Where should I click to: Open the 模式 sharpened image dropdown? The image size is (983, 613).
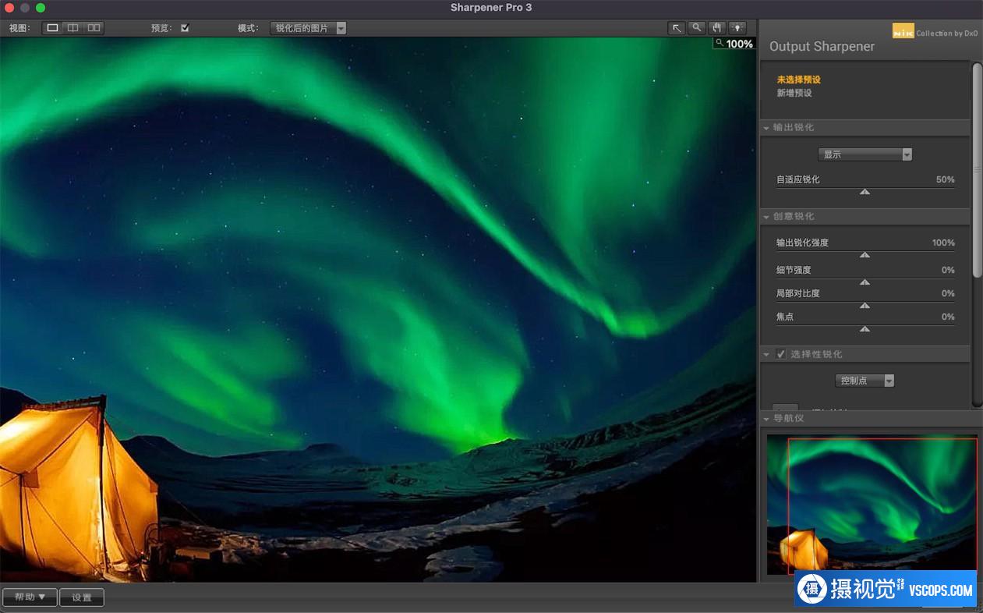[308, 28]
